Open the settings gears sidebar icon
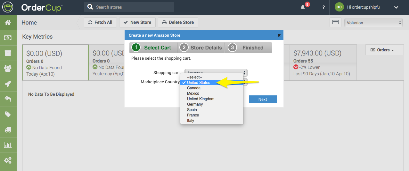409x171 pixels. click(8, 160)
